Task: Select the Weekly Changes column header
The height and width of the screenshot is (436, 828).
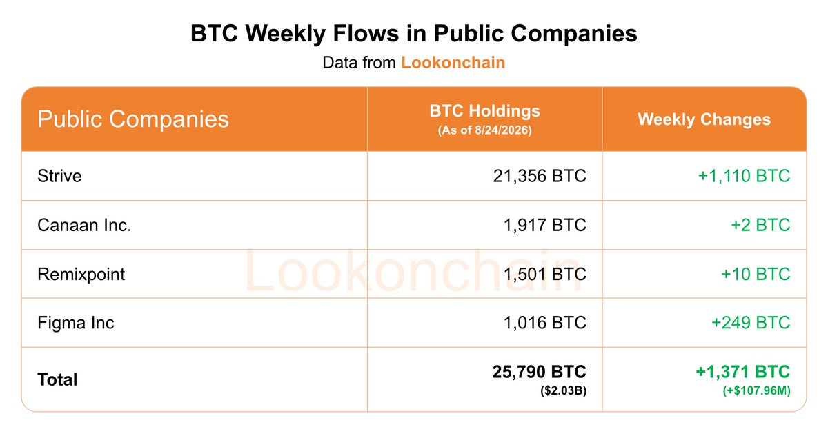Action: pyautogui.click(x=704, y=119)
